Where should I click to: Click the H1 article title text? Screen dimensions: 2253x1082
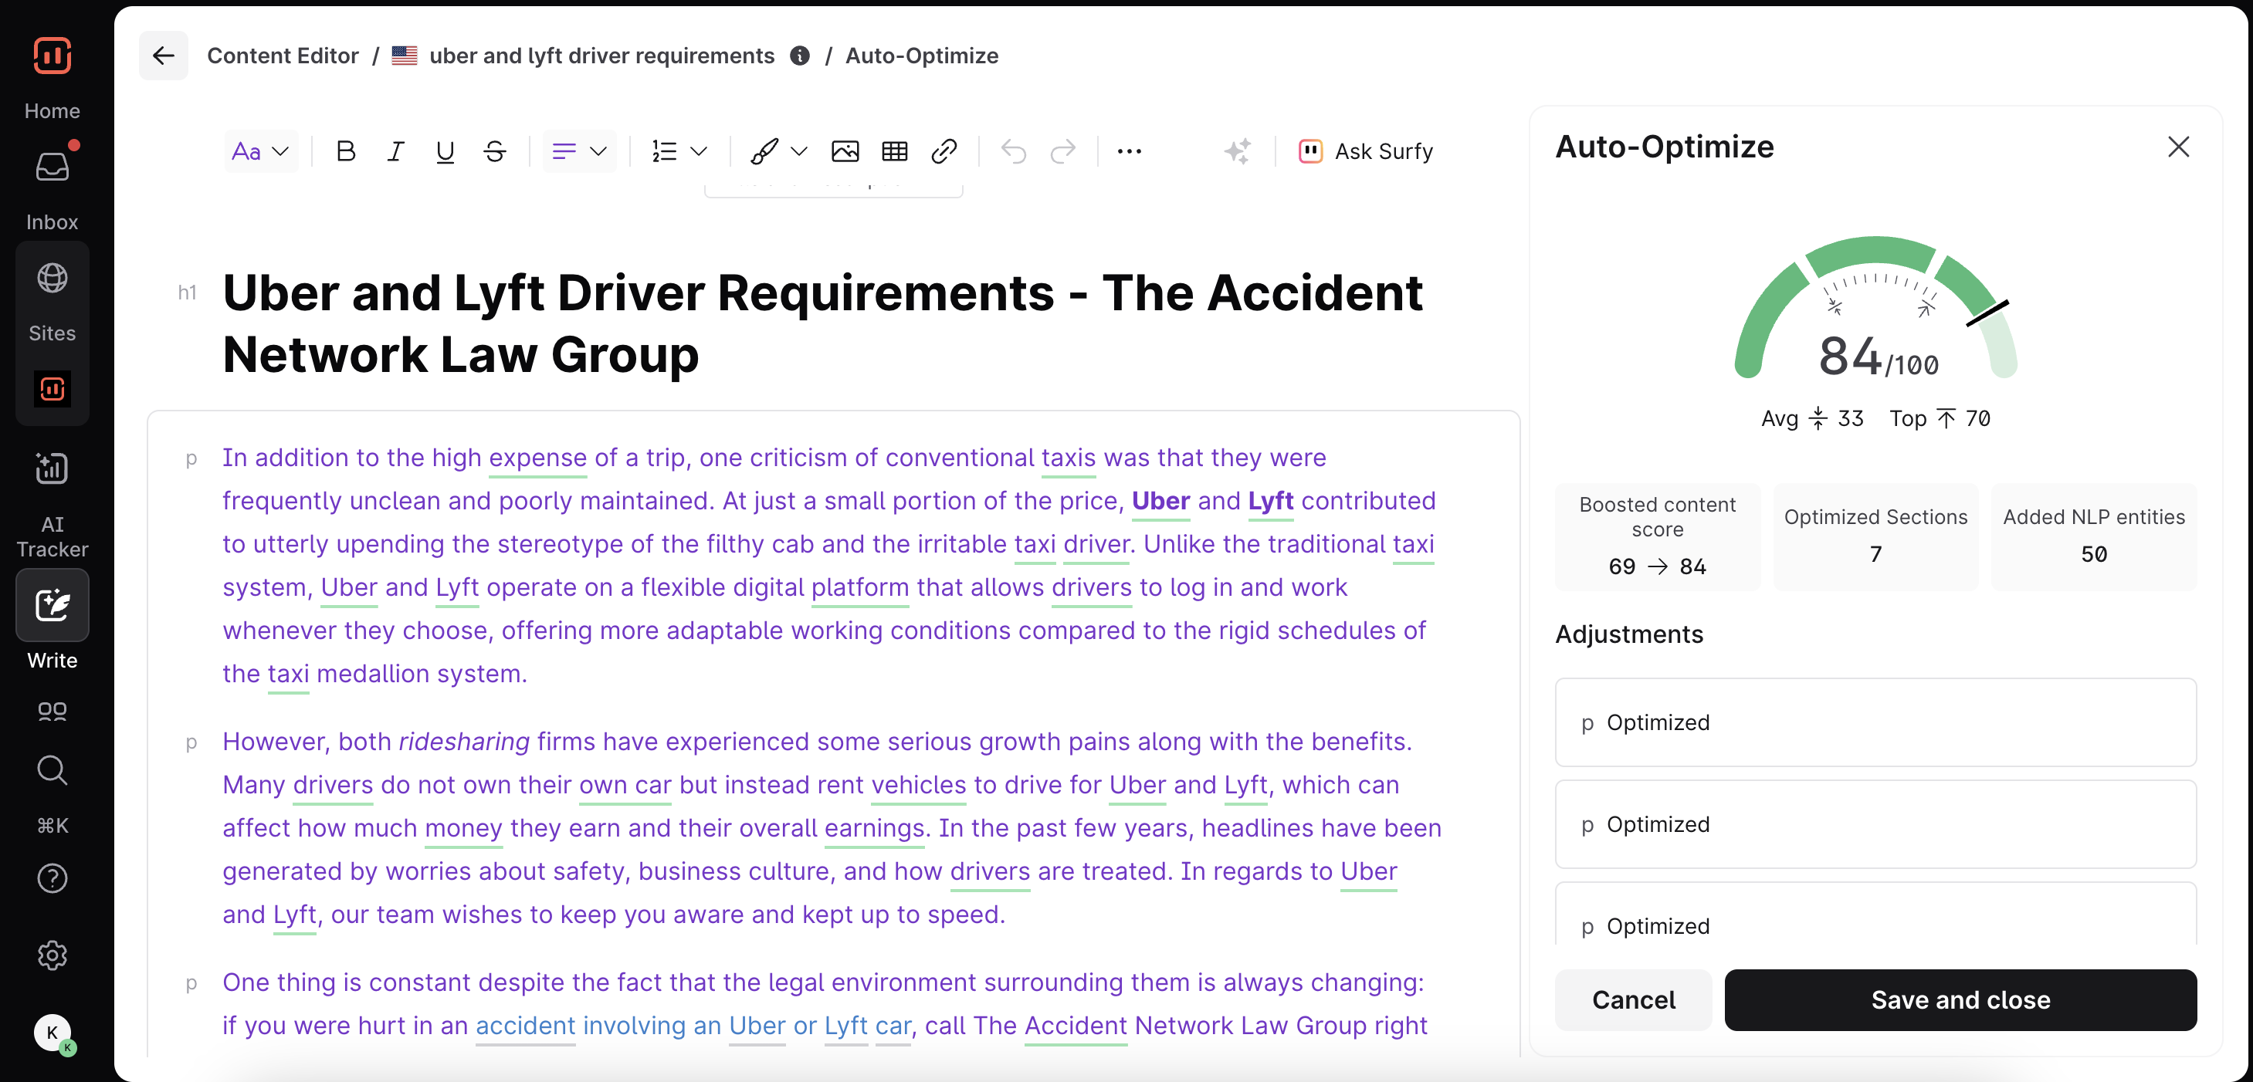[x=822, y=323]
